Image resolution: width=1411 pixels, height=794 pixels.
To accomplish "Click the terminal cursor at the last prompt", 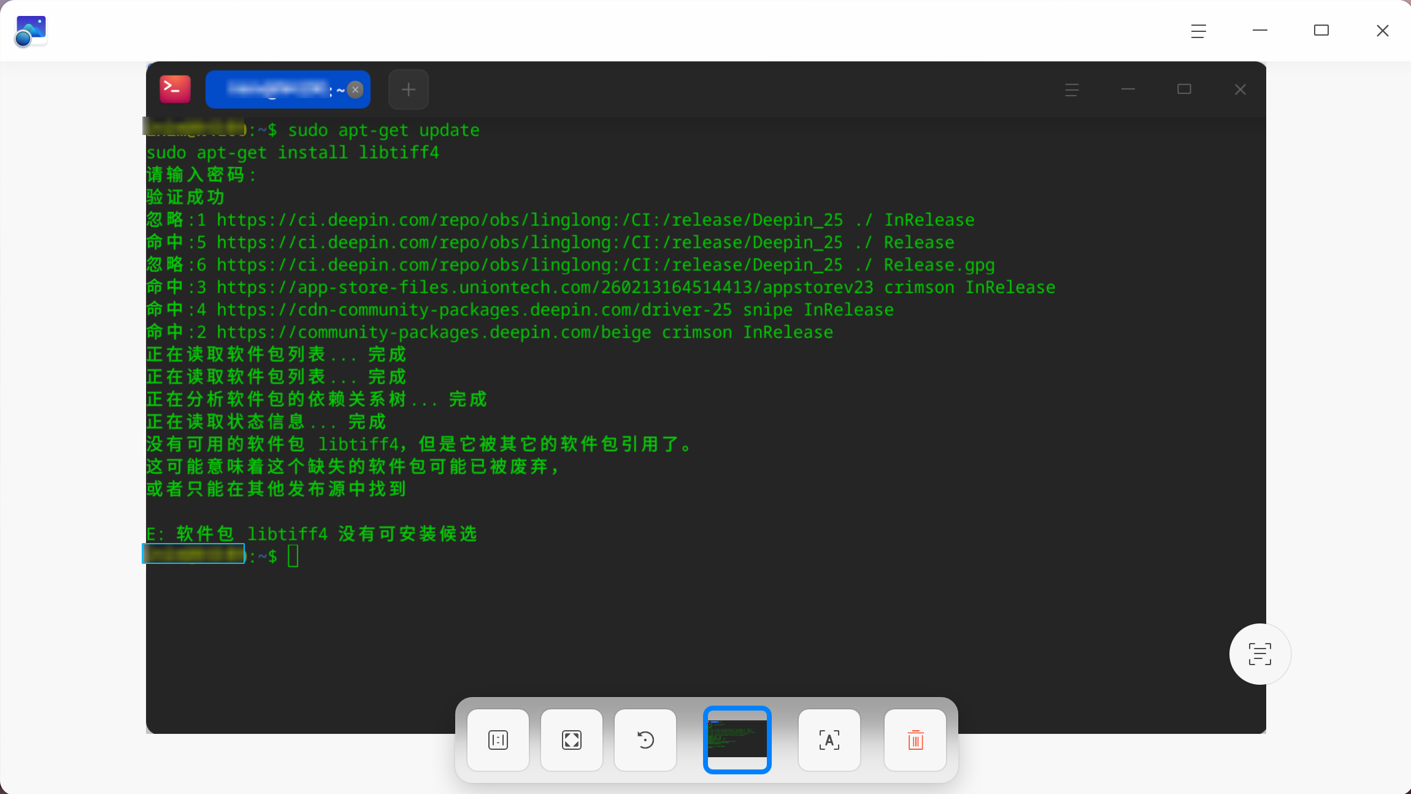I will tap(293, 556).
